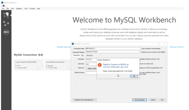This screenshot has height=110, width=189.
Task: Click the Home tab icon
Action: 3,6
